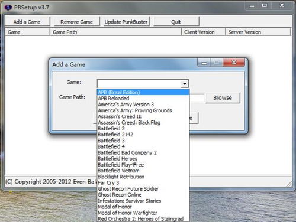Browse for the game path
This screenshot has width=296, height=222.
coord(223,97)
